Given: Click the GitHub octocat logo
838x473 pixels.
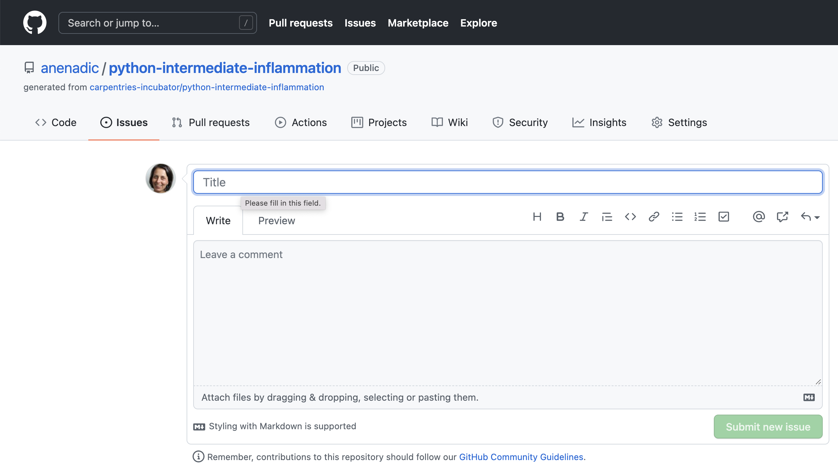Looking at the screenshot, I should click(35, 22).
